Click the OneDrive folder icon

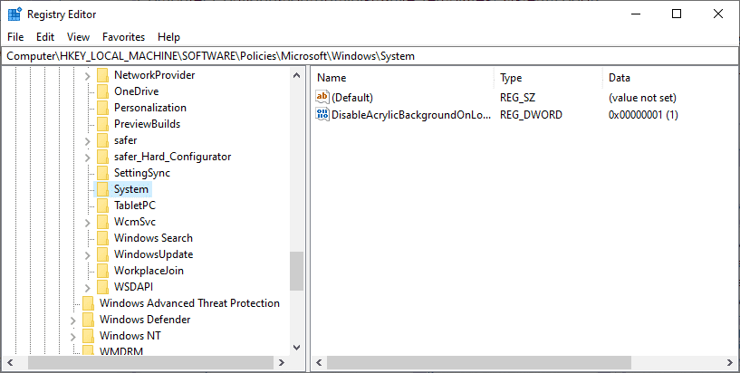(x=102, y=91)
